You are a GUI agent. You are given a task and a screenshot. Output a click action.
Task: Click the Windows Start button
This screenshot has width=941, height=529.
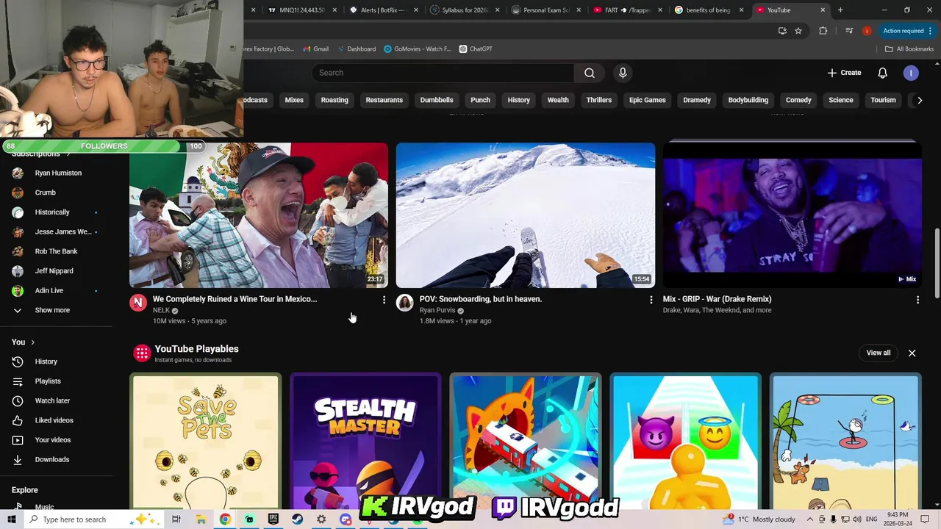point(12,519)
